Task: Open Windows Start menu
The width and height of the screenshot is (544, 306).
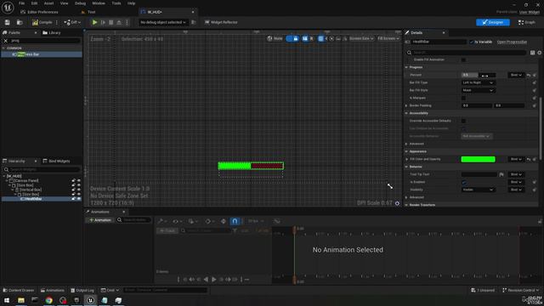Action: tap(7, 300)
